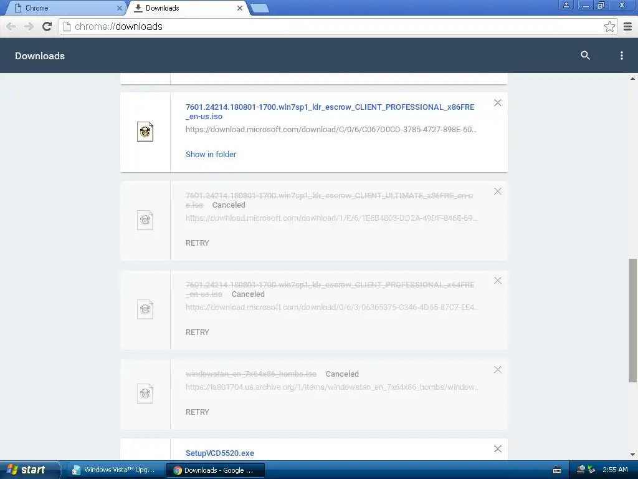
Task: Retry the canceled windowstan iso download
Action: pos(198,412)
